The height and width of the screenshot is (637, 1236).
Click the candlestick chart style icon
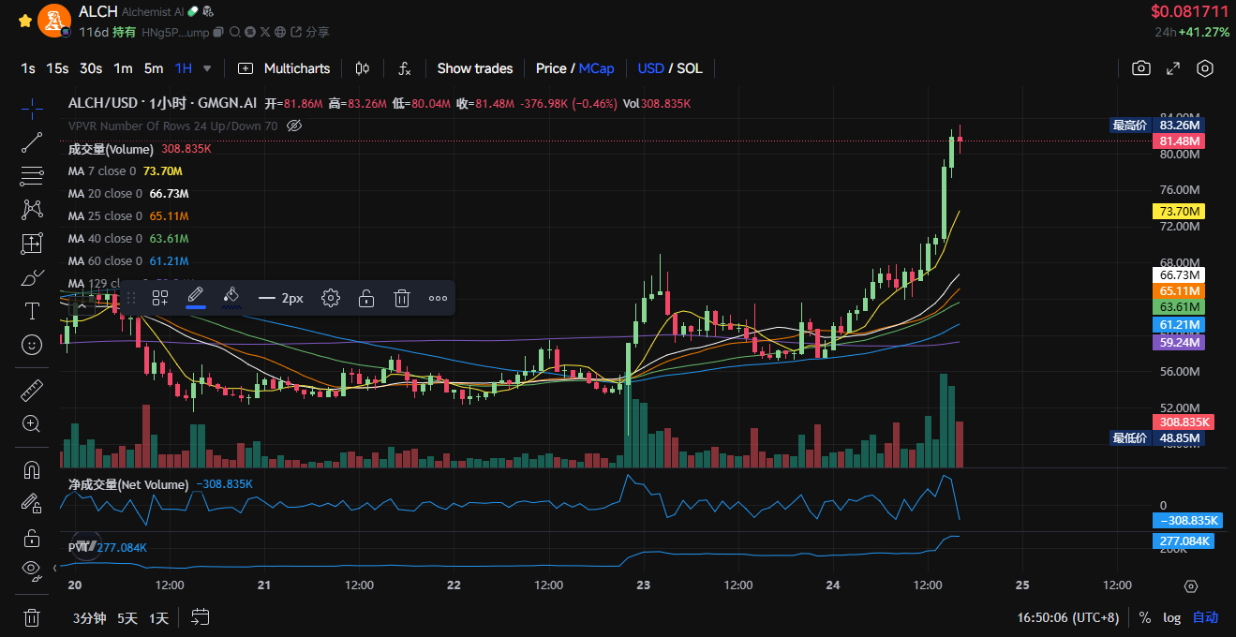363,68
